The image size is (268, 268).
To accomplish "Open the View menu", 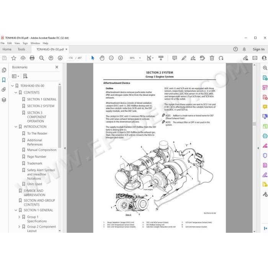I will tap(17, 43).
